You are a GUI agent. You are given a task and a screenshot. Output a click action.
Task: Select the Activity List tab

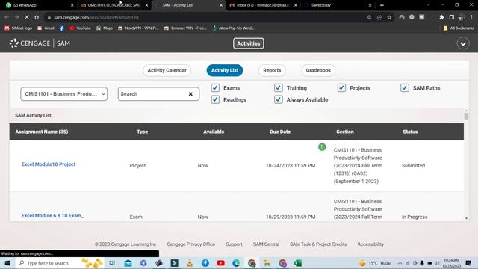(225, 70)
